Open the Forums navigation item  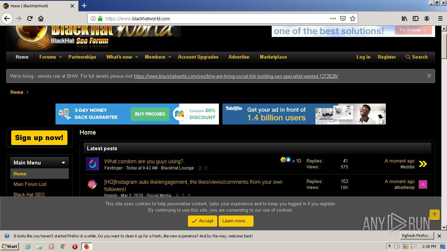point(47,57)
